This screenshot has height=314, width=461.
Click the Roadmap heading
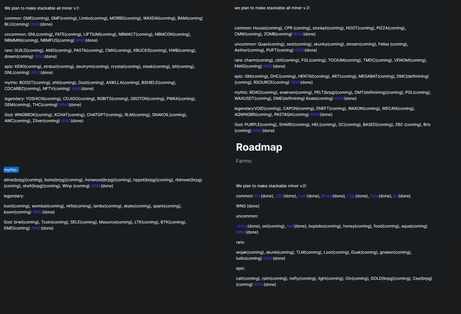[259, 147]
